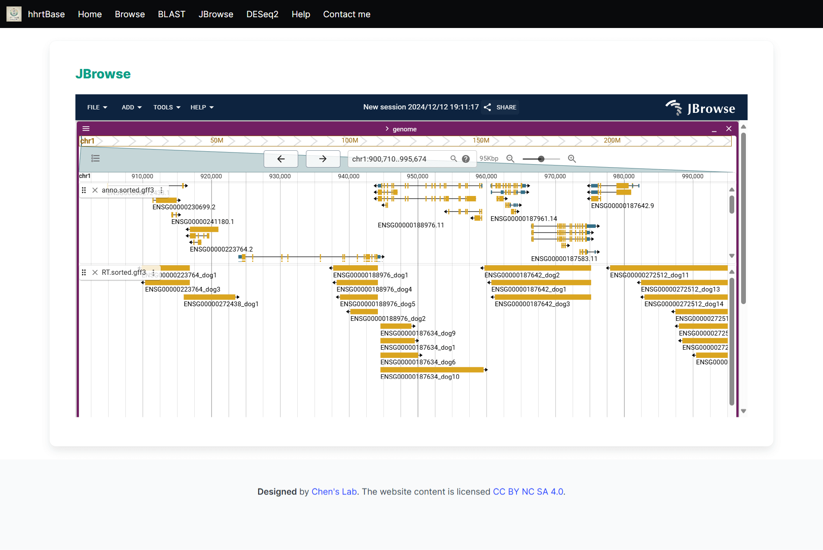Zoom in with the plus magnifier
The width and height of the screenshot is (823, 550).
pos(572,158)
